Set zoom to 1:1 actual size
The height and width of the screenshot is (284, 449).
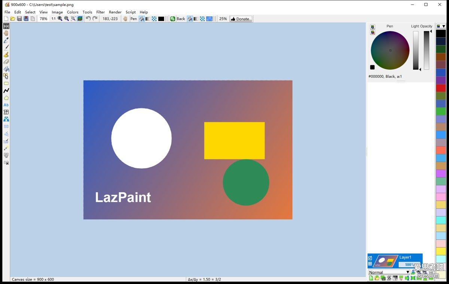[54, 19]
